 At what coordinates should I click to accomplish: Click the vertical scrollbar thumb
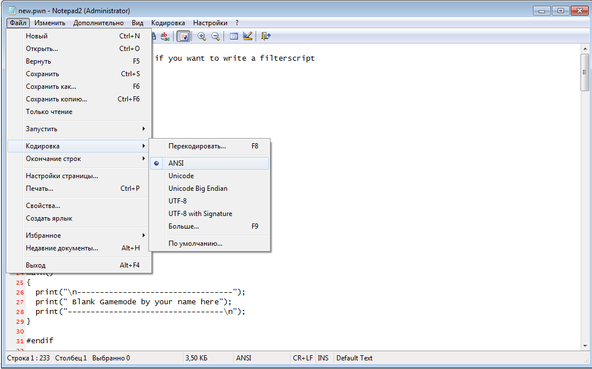pyautogui.click(x=585, y=73)
